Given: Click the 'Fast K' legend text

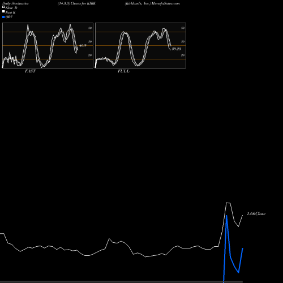Looking at the screenshot, I should point(11,12).
